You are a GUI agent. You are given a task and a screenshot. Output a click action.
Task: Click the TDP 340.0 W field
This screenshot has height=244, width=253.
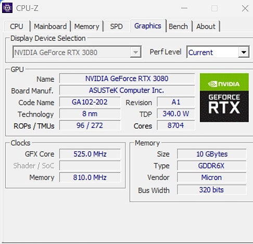pyautogui.click(x=176, y=114)
